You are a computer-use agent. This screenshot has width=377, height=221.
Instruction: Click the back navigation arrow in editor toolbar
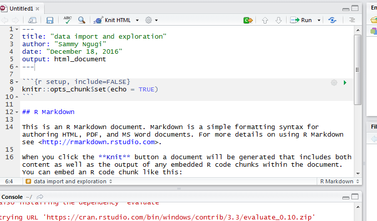pos(5,21)
